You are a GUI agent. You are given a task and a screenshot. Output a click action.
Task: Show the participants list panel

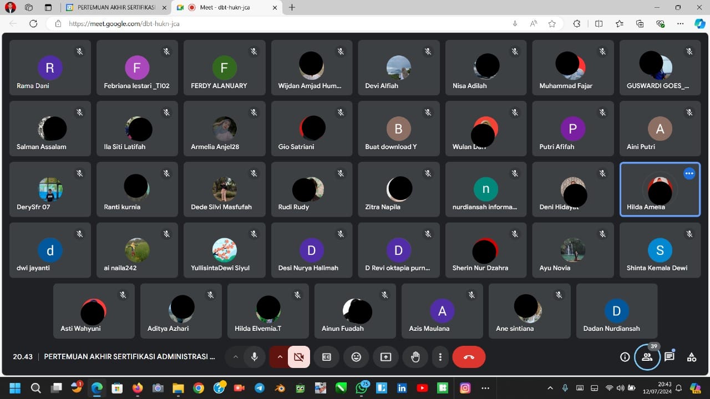pos(647,357)
